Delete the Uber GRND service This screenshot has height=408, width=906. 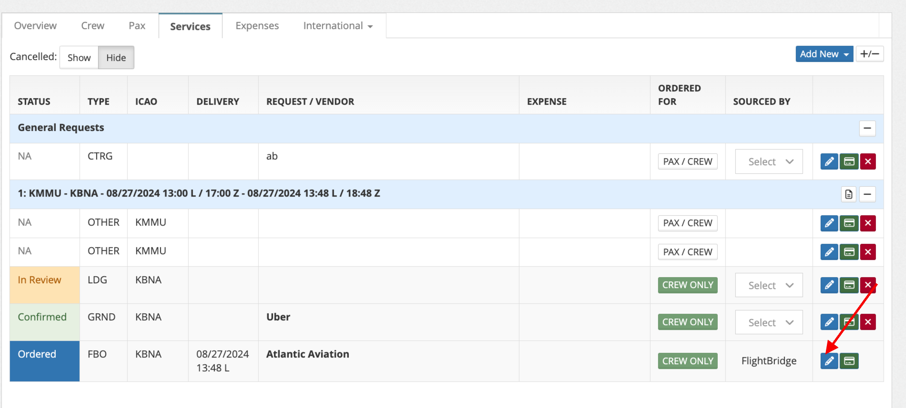point(868,322)
